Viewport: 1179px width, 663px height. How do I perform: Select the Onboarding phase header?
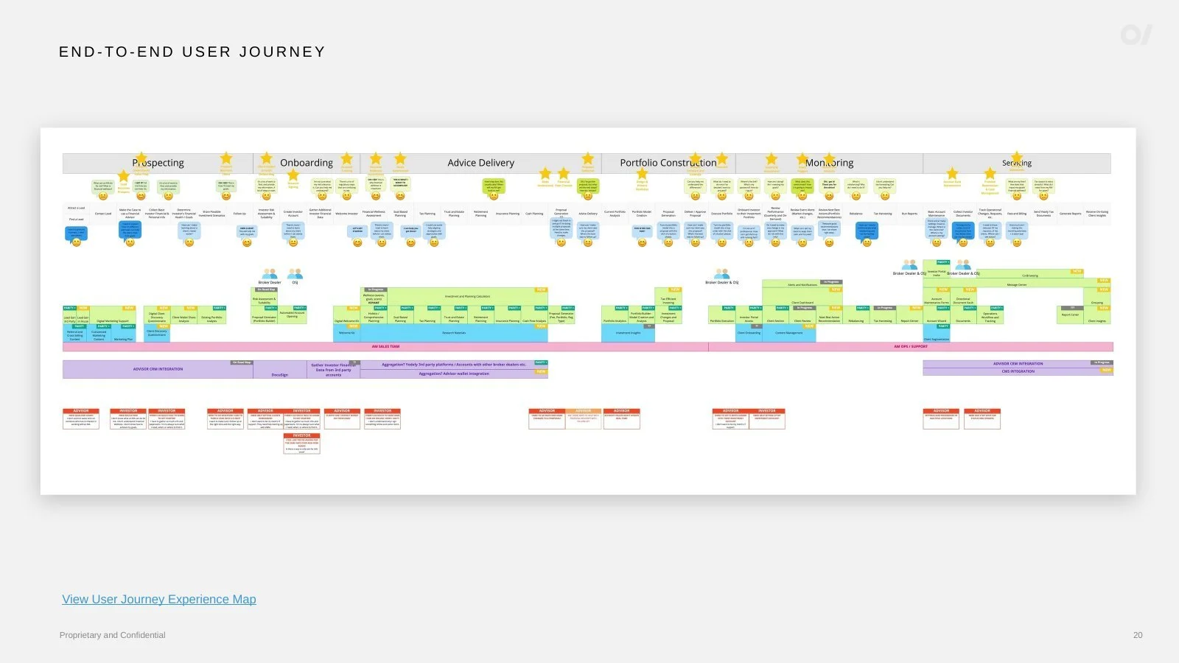(x=307, y=163)
